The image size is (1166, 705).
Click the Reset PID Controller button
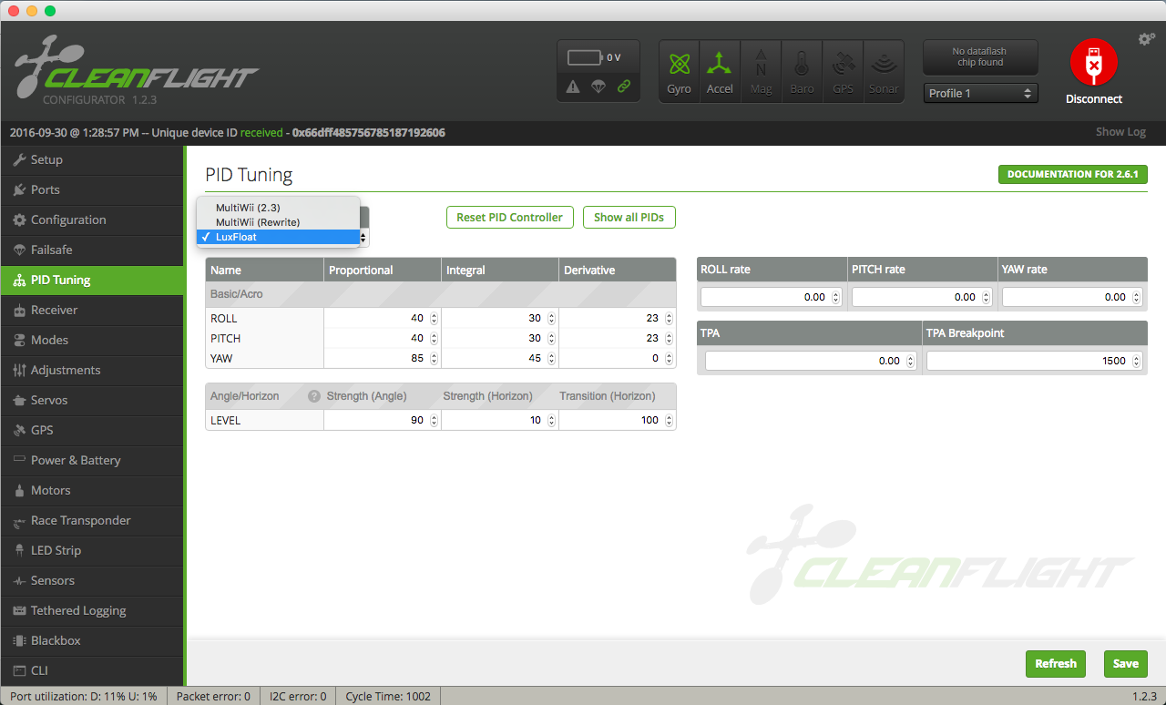510,218
